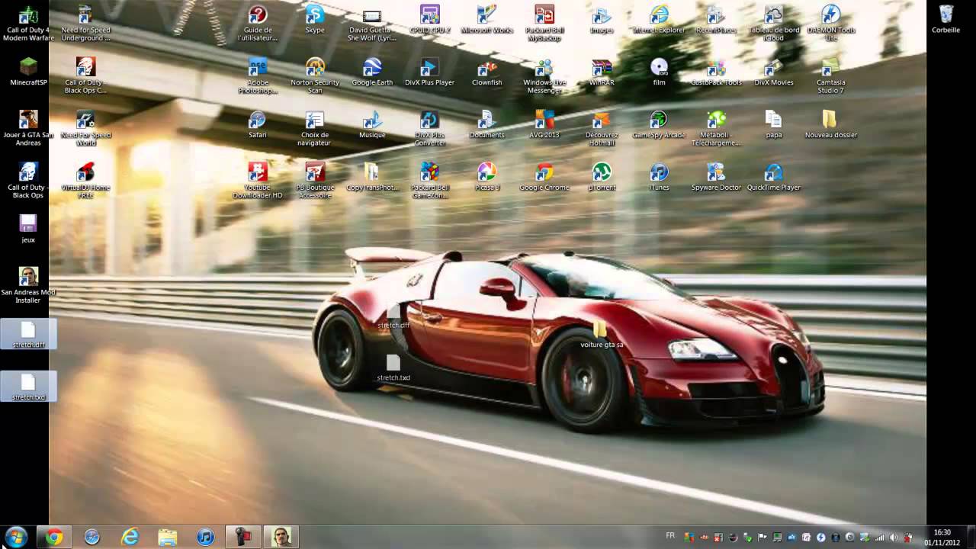Open Microsoft Works icon
This screenshot has width=976, height=549.
coord(486,20)
